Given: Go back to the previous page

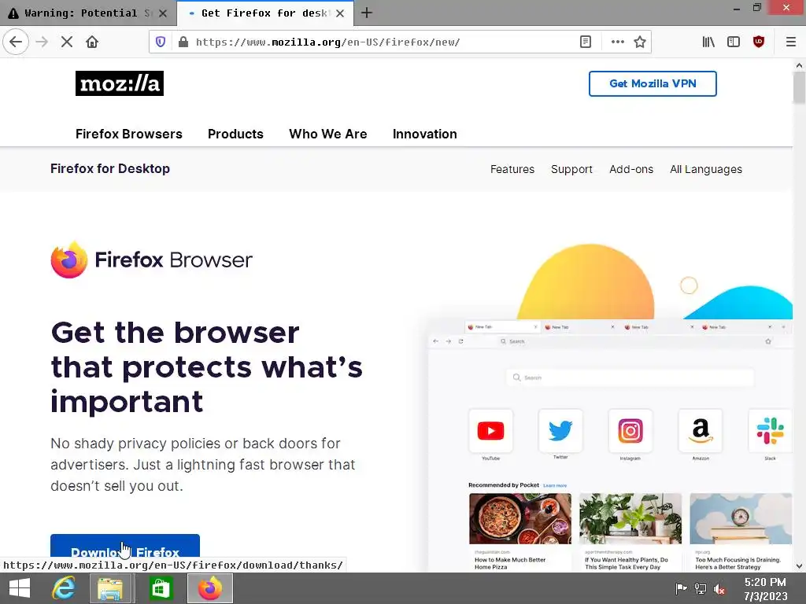Looking at the screenshot, I should 16,42.
